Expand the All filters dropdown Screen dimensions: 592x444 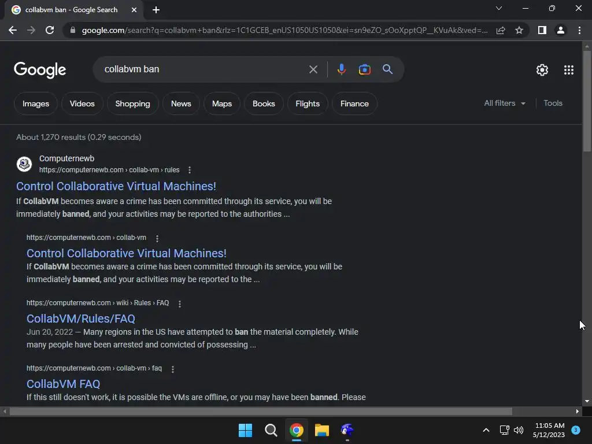505,103
